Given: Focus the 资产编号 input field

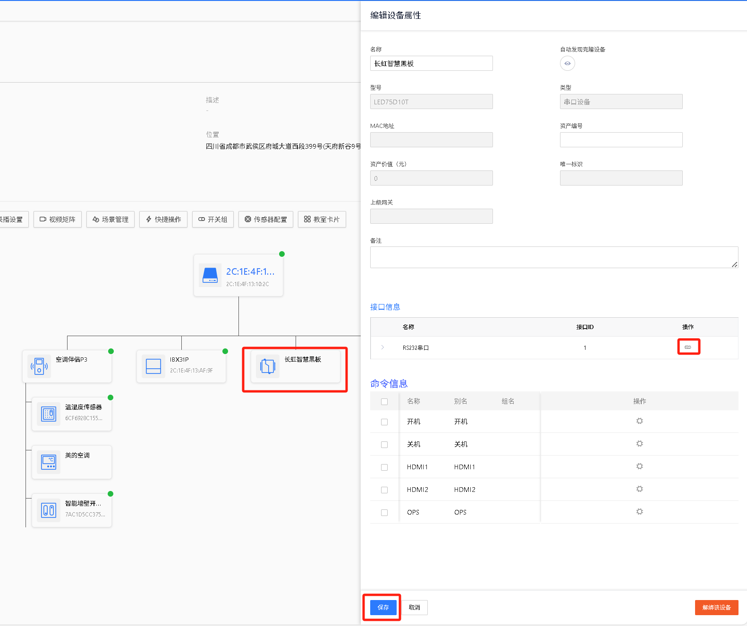Looking at the screenshot, I should pyautogui.click(x=621, y=140).
